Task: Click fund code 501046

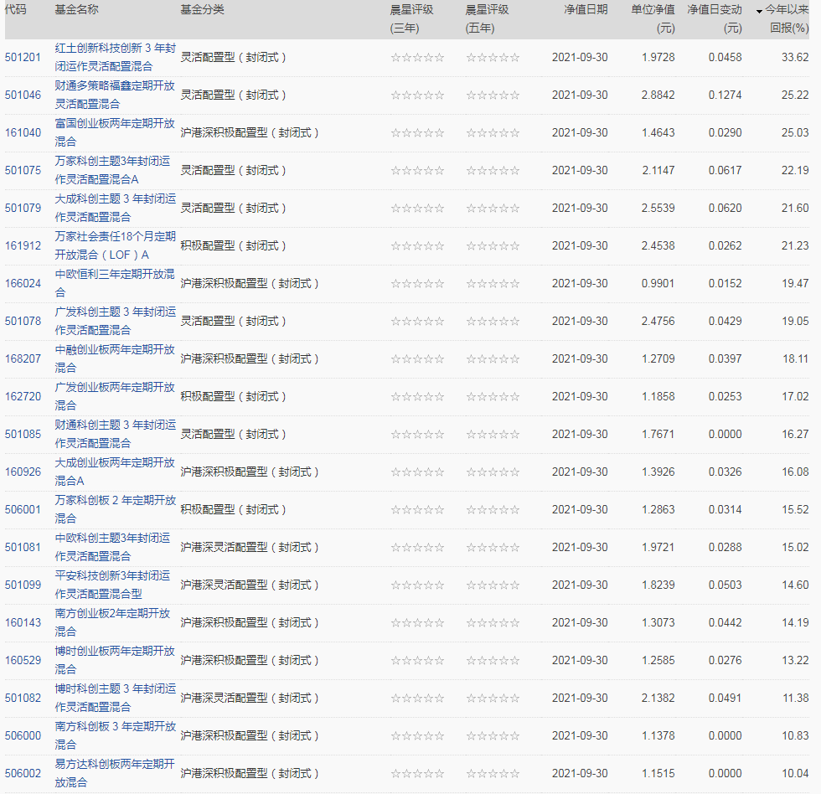Action: coord(23,95)
